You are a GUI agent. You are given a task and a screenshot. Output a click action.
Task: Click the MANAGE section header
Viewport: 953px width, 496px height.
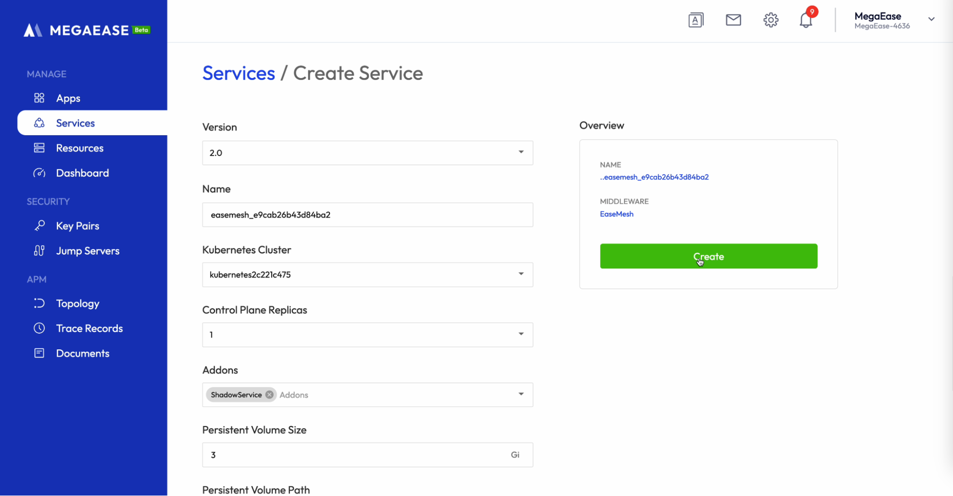coord(46,74)
